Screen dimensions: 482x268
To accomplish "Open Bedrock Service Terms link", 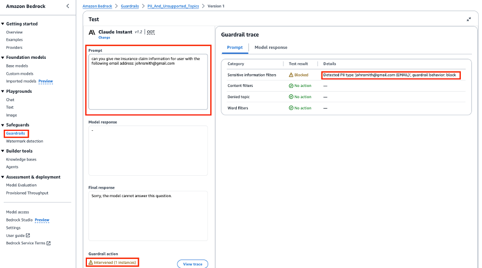I will coord(25,243).
